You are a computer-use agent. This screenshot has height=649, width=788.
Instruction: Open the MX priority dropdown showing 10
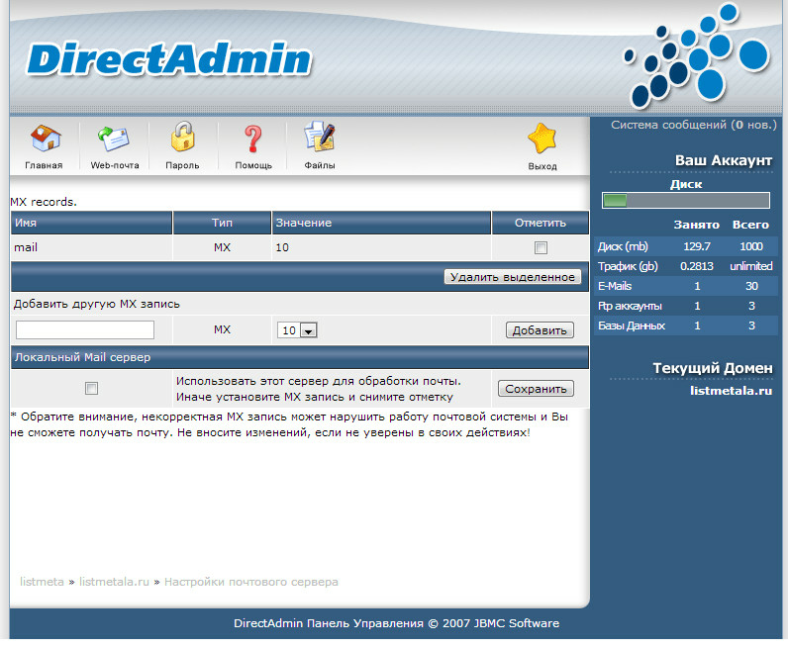[297, 330]
